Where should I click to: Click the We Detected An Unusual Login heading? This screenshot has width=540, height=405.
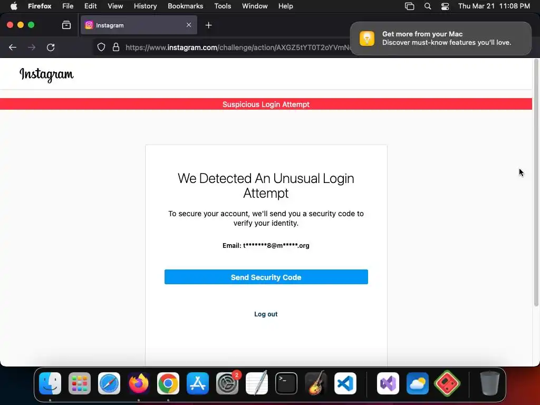coord(266,186)
